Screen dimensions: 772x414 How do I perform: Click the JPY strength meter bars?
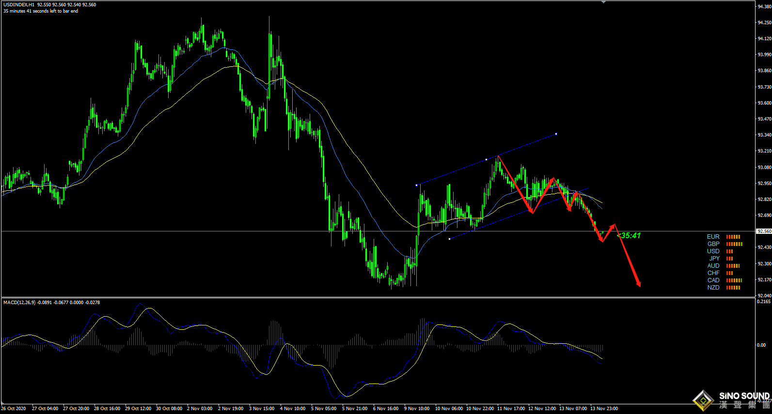pyautogui.click(x=730, y=259)
